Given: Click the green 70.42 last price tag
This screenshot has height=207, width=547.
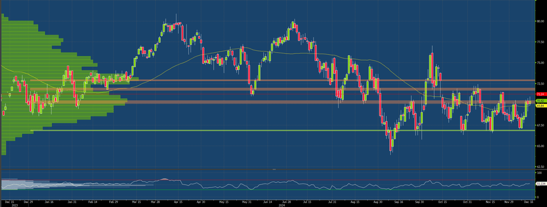Looking at the screenshot, I should coord(541,101).
